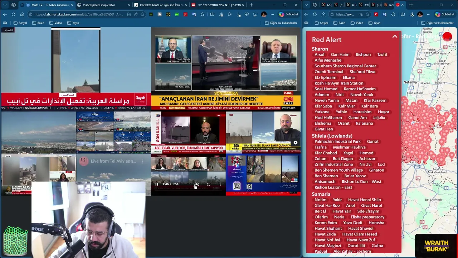This screenshot has width=458, height=258.
Task: Go back in right browser window
Action: 306,14
